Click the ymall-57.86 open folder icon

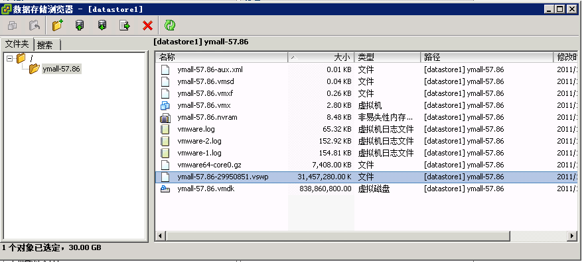[x=34, y=69]
